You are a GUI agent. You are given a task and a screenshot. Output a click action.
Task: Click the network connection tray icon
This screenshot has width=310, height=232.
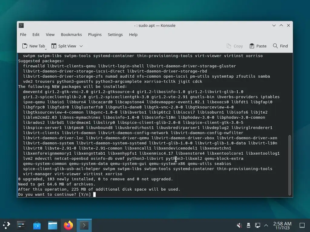[257, 225]
